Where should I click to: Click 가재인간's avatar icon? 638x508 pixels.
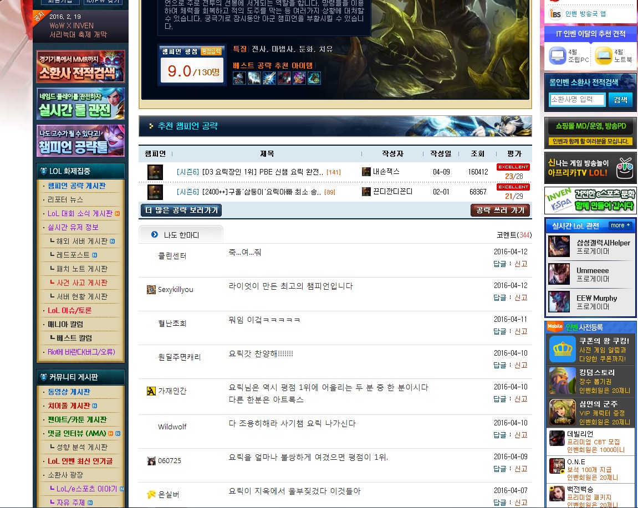(x=151, y=391)
